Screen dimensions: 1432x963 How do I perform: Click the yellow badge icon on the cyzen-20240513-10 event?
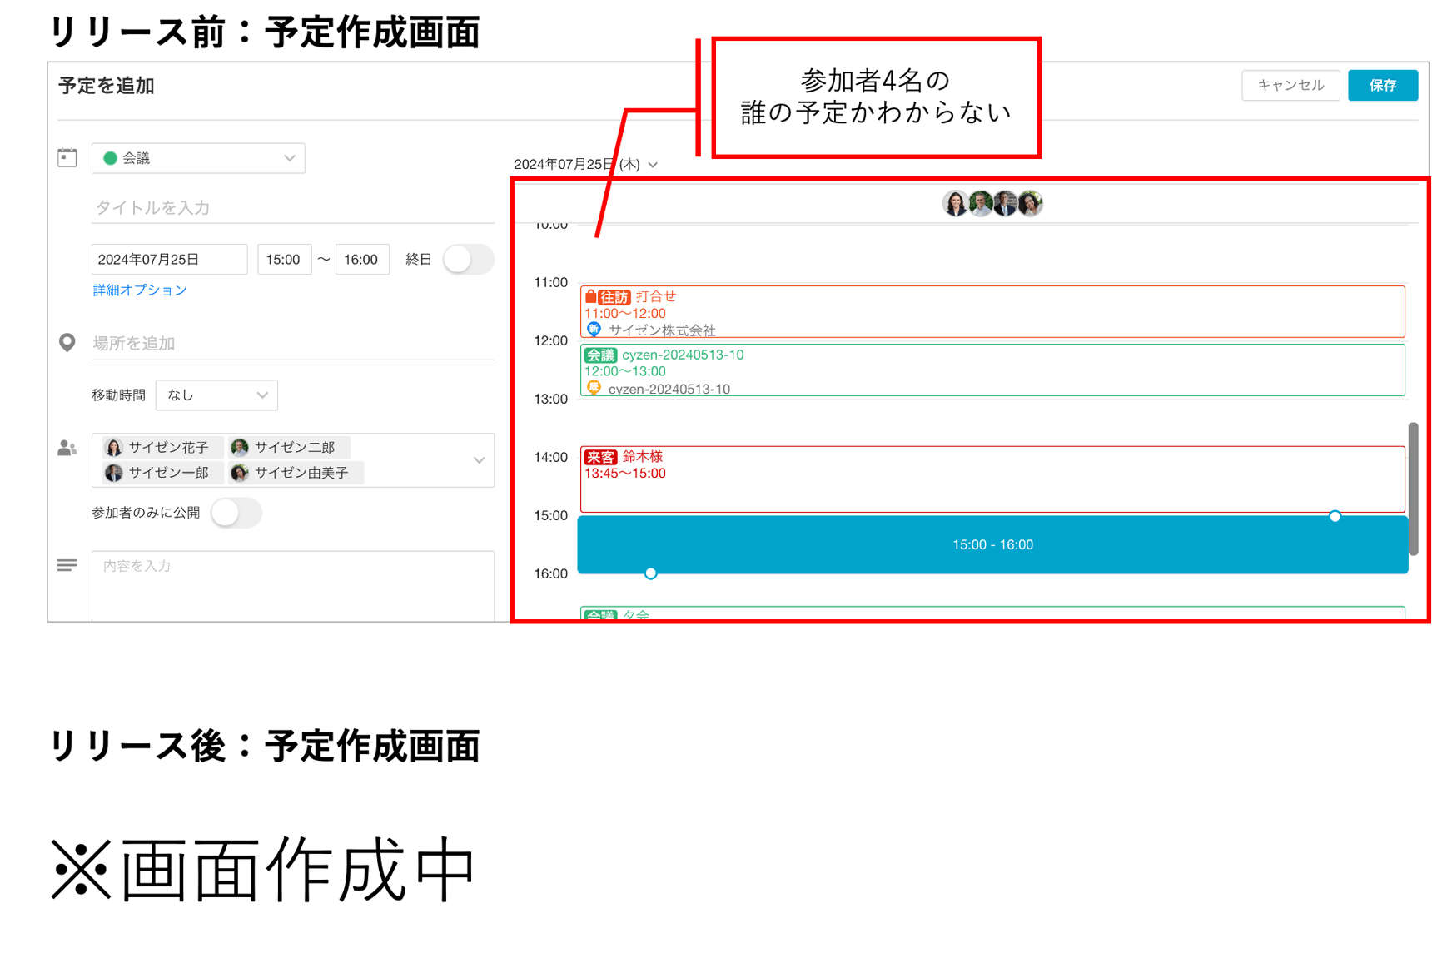tap(594, 388)
